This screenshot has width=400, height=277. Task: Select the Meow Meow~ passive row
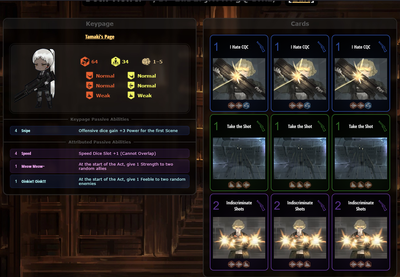pos(100,166)
